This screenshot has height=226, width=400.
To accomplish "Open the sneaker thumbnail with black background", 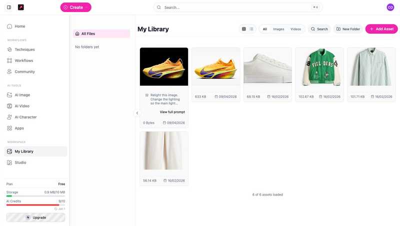I will (164, 67).
